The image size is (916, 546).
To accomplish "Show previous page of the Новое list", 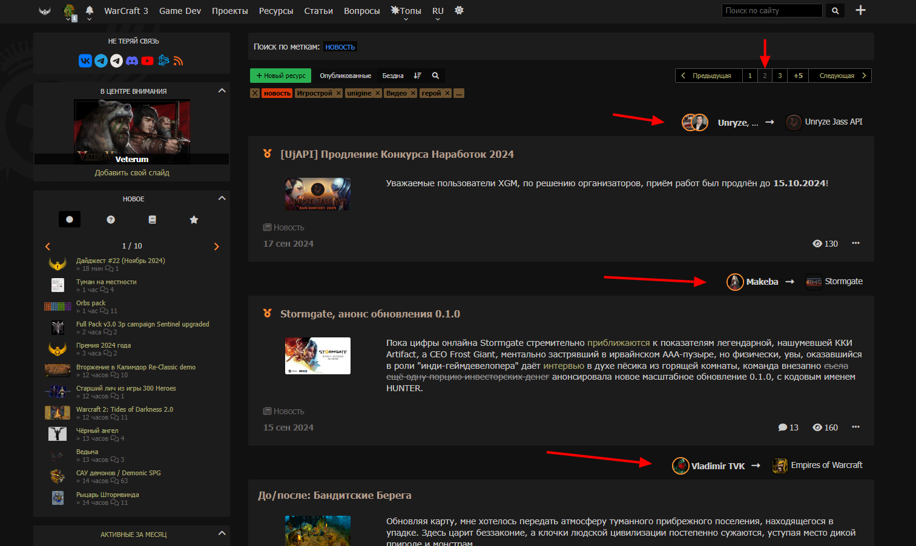I will [48, 246].
